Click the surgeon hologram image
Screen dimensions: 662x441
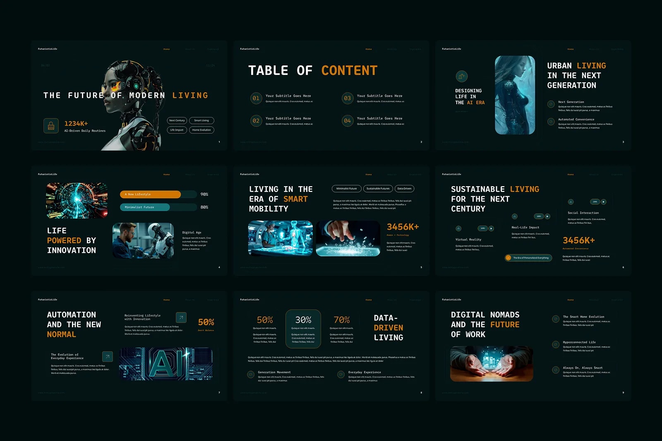tap(281, 238)
